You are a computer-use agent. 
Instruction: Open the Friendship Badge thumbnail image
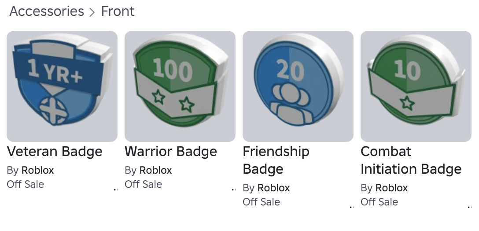(298, 86)
